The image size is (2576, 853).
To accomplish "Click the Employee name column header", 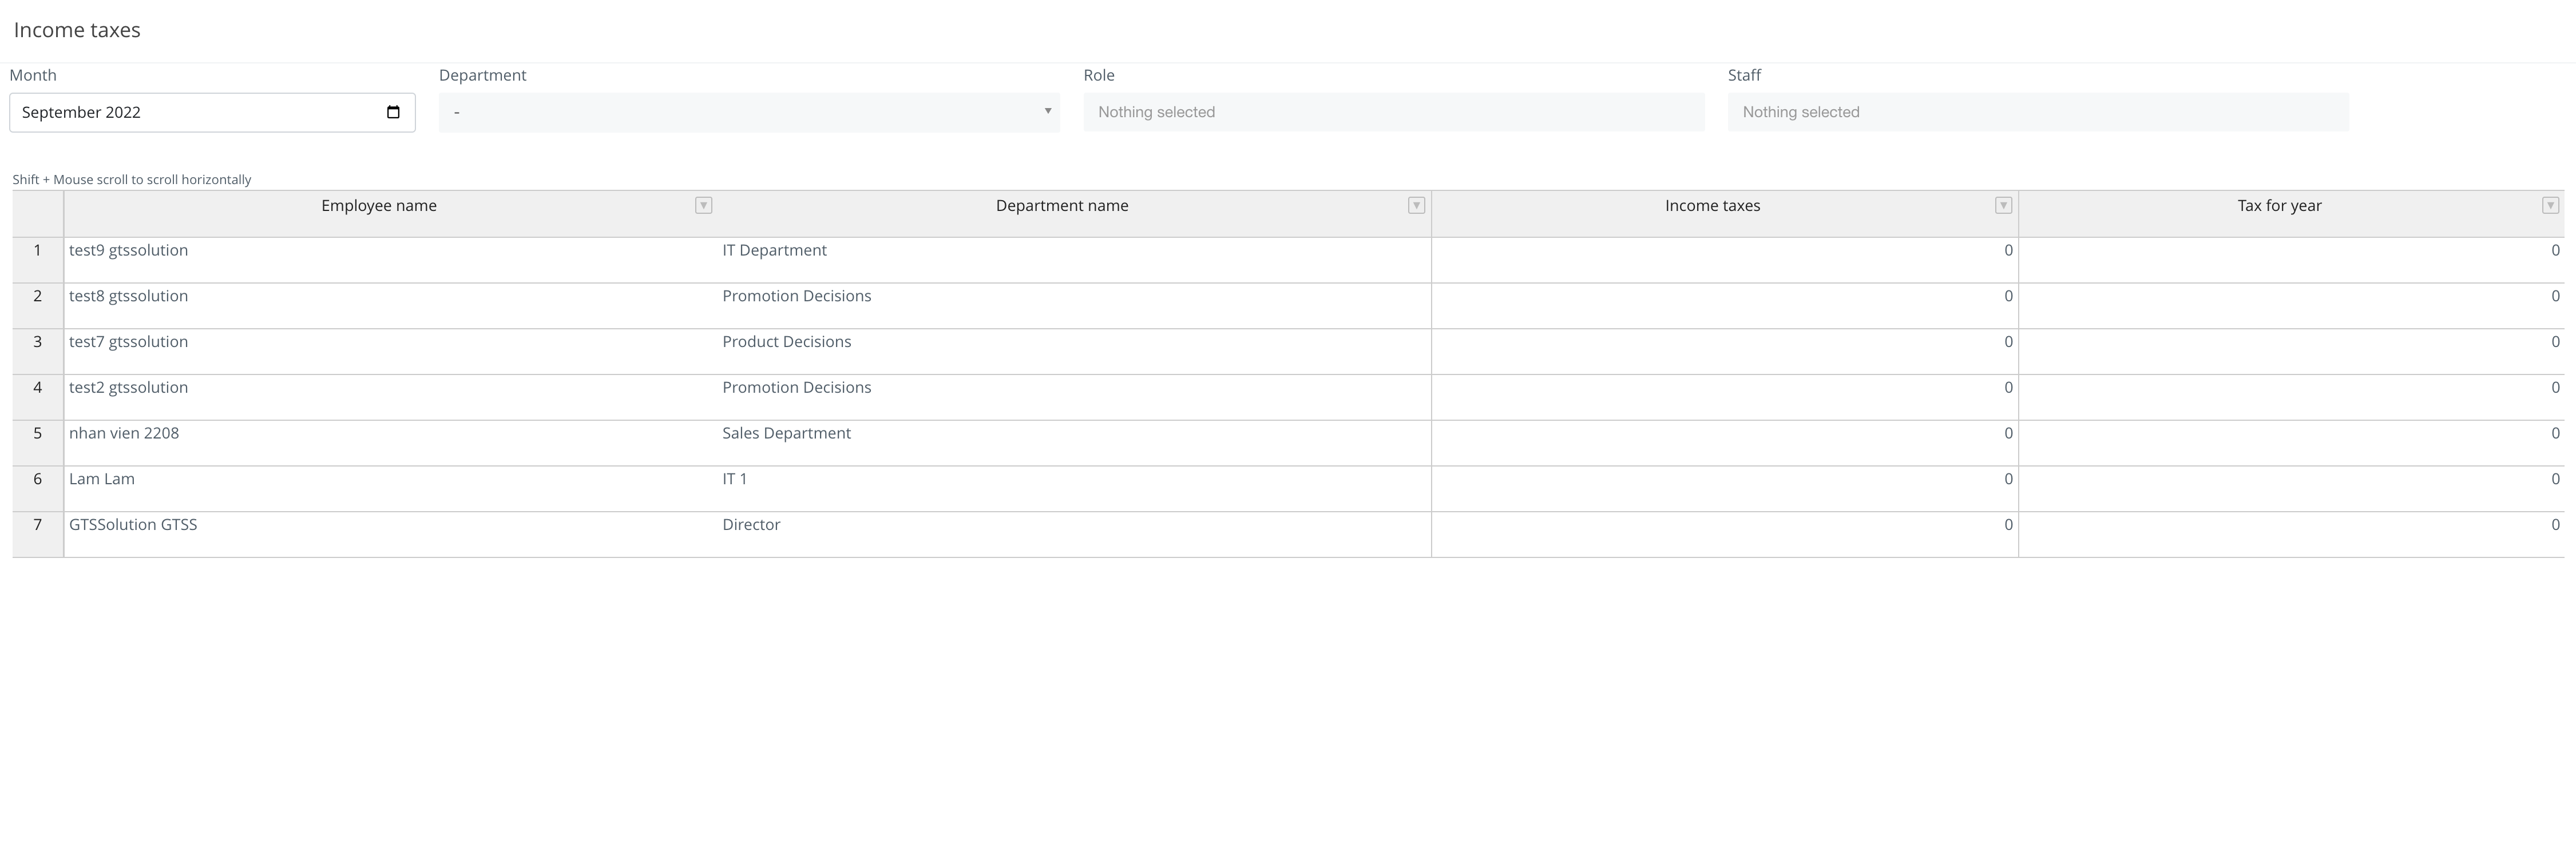I will pos(379,206).
